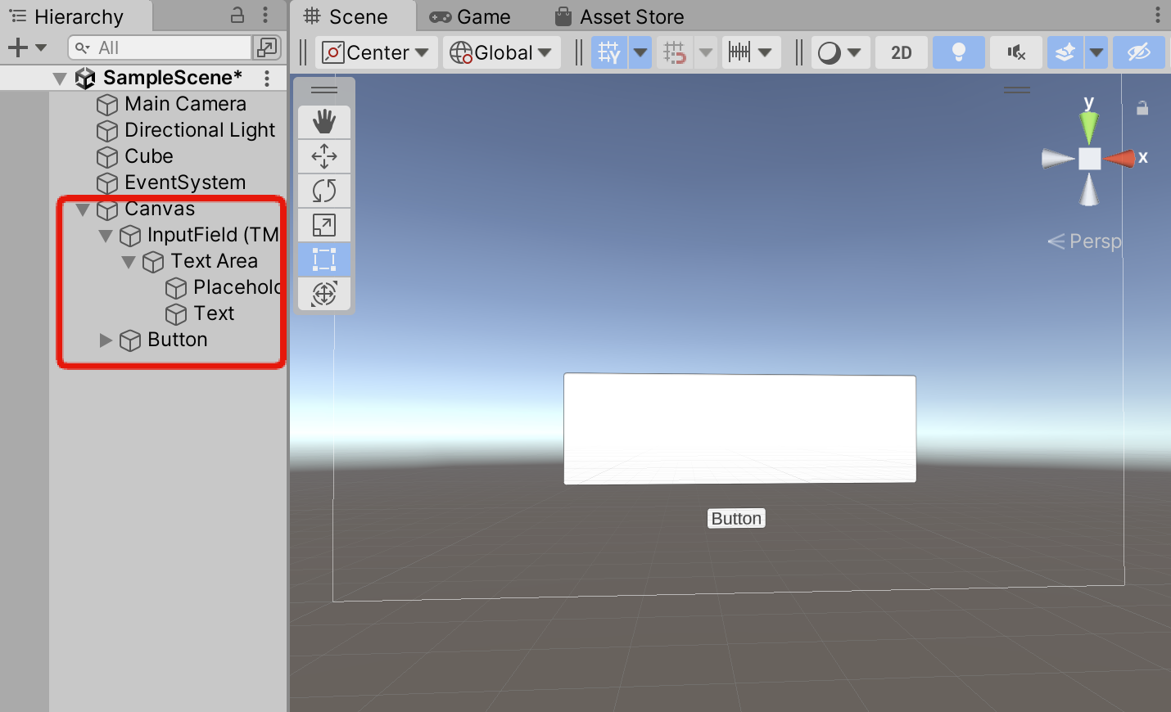
Task: Select the Directional Light object
Action: coord(199,130)
